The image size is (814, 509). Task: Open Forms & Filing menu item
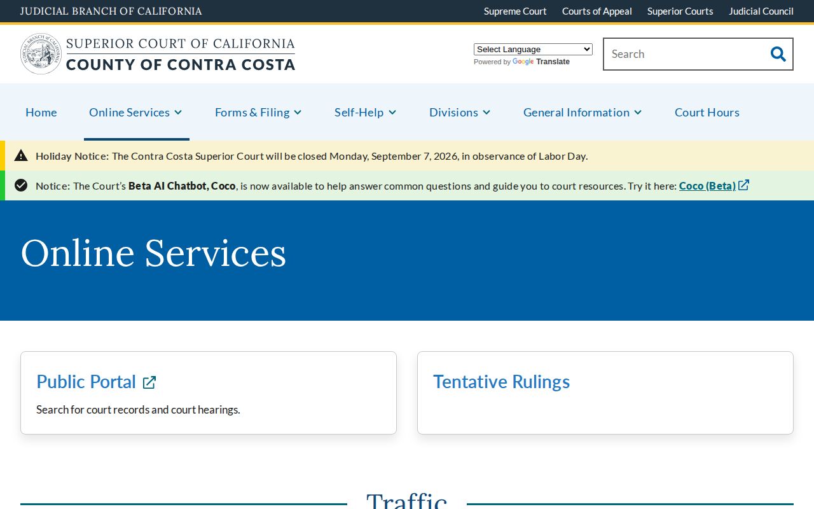tap(252, 112)
